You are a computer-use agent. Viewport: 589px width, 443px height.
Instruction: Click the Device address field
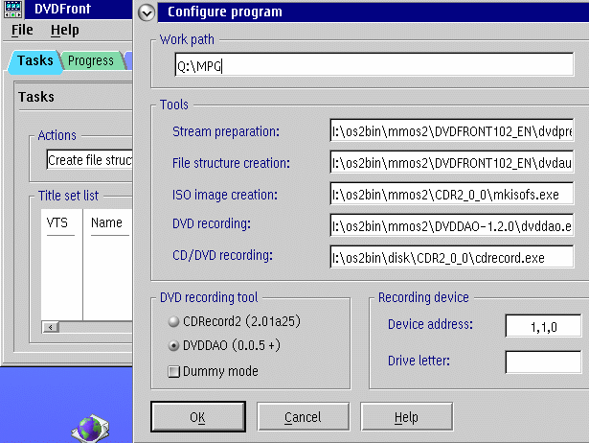pyautogui.click(x=544, y=326)
